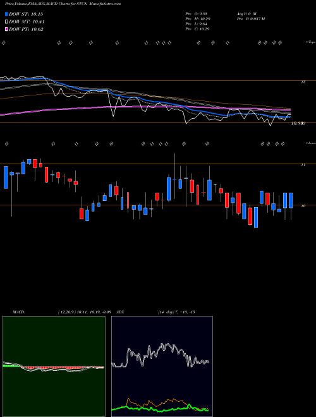
Task: Select the 'DOW PT: 10.62' legend text
Action: 26,29
